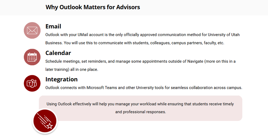Click the envelope Email icon

(32, 30)
